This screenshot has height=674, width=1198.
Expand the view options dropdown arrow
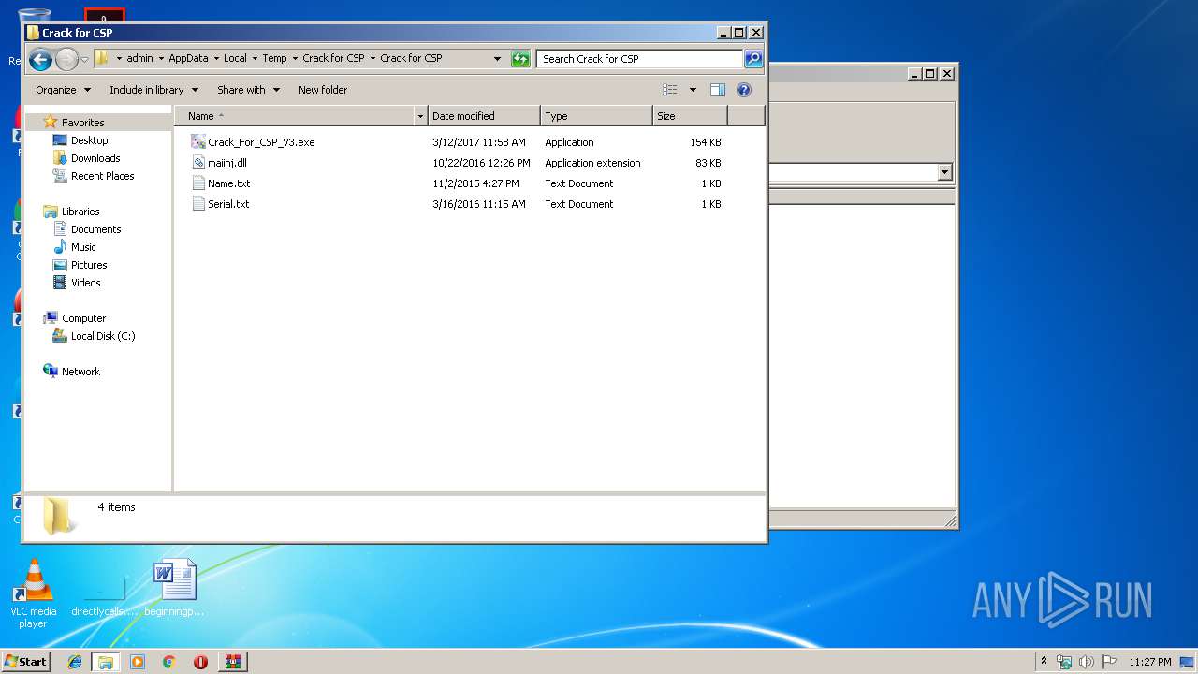coord(693,90)
